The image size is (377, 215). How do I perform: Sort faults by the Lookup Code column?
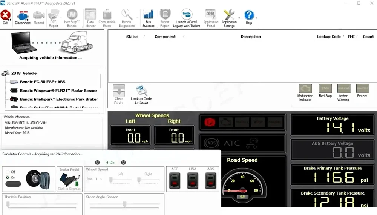(x=329, y=37)
